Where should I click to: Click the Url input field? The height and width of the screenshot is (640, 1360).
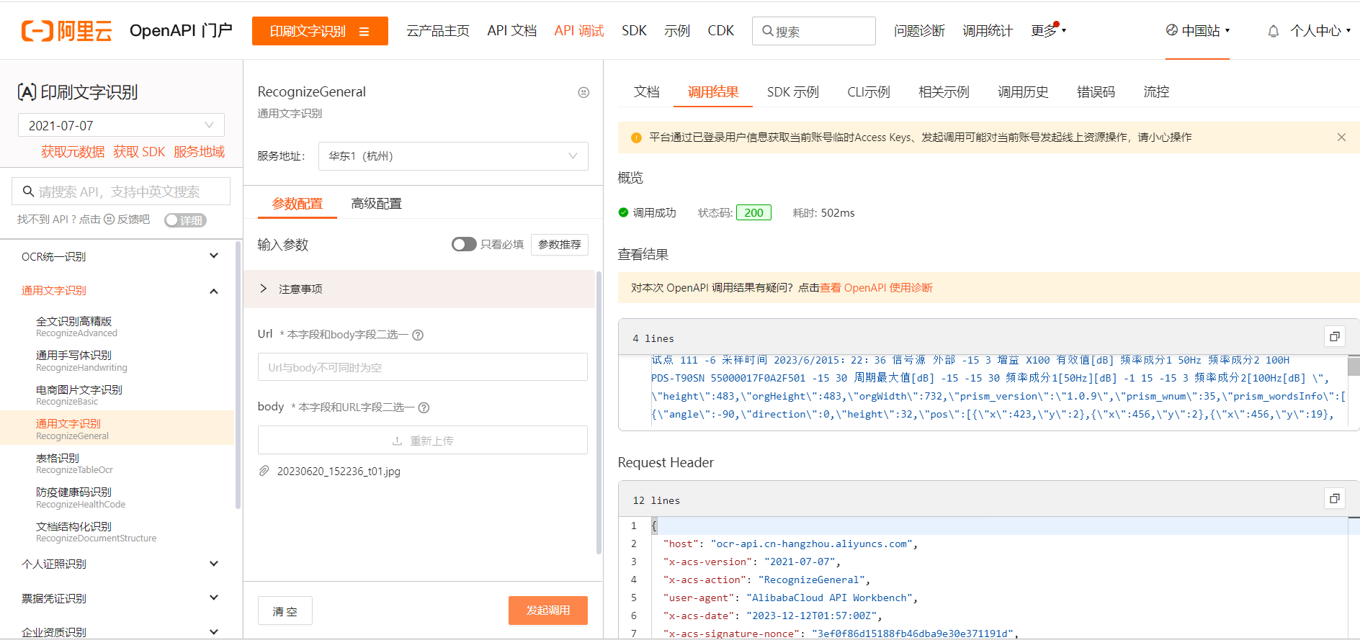coord(423,367)
